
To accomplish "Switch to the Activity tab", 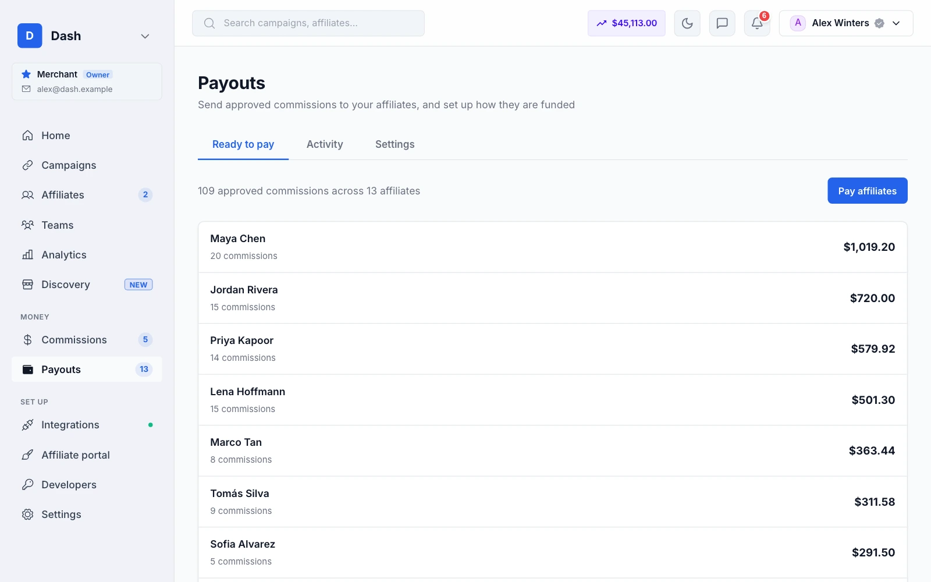I will pyautogui.click(x=325, y=144).
